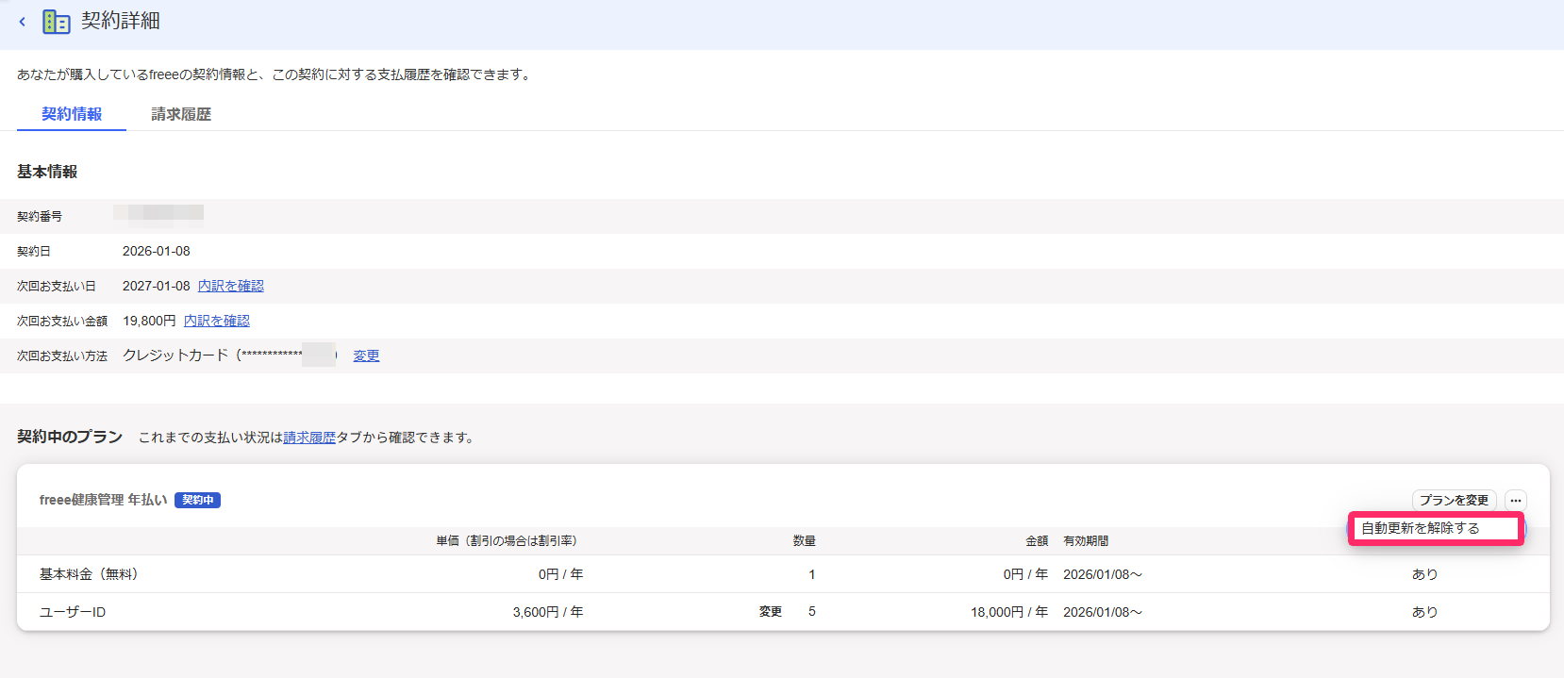Click the 契約詳細 page icon
The height and width of the screenshot is (678, 1564).
click(x=57, y=22)
